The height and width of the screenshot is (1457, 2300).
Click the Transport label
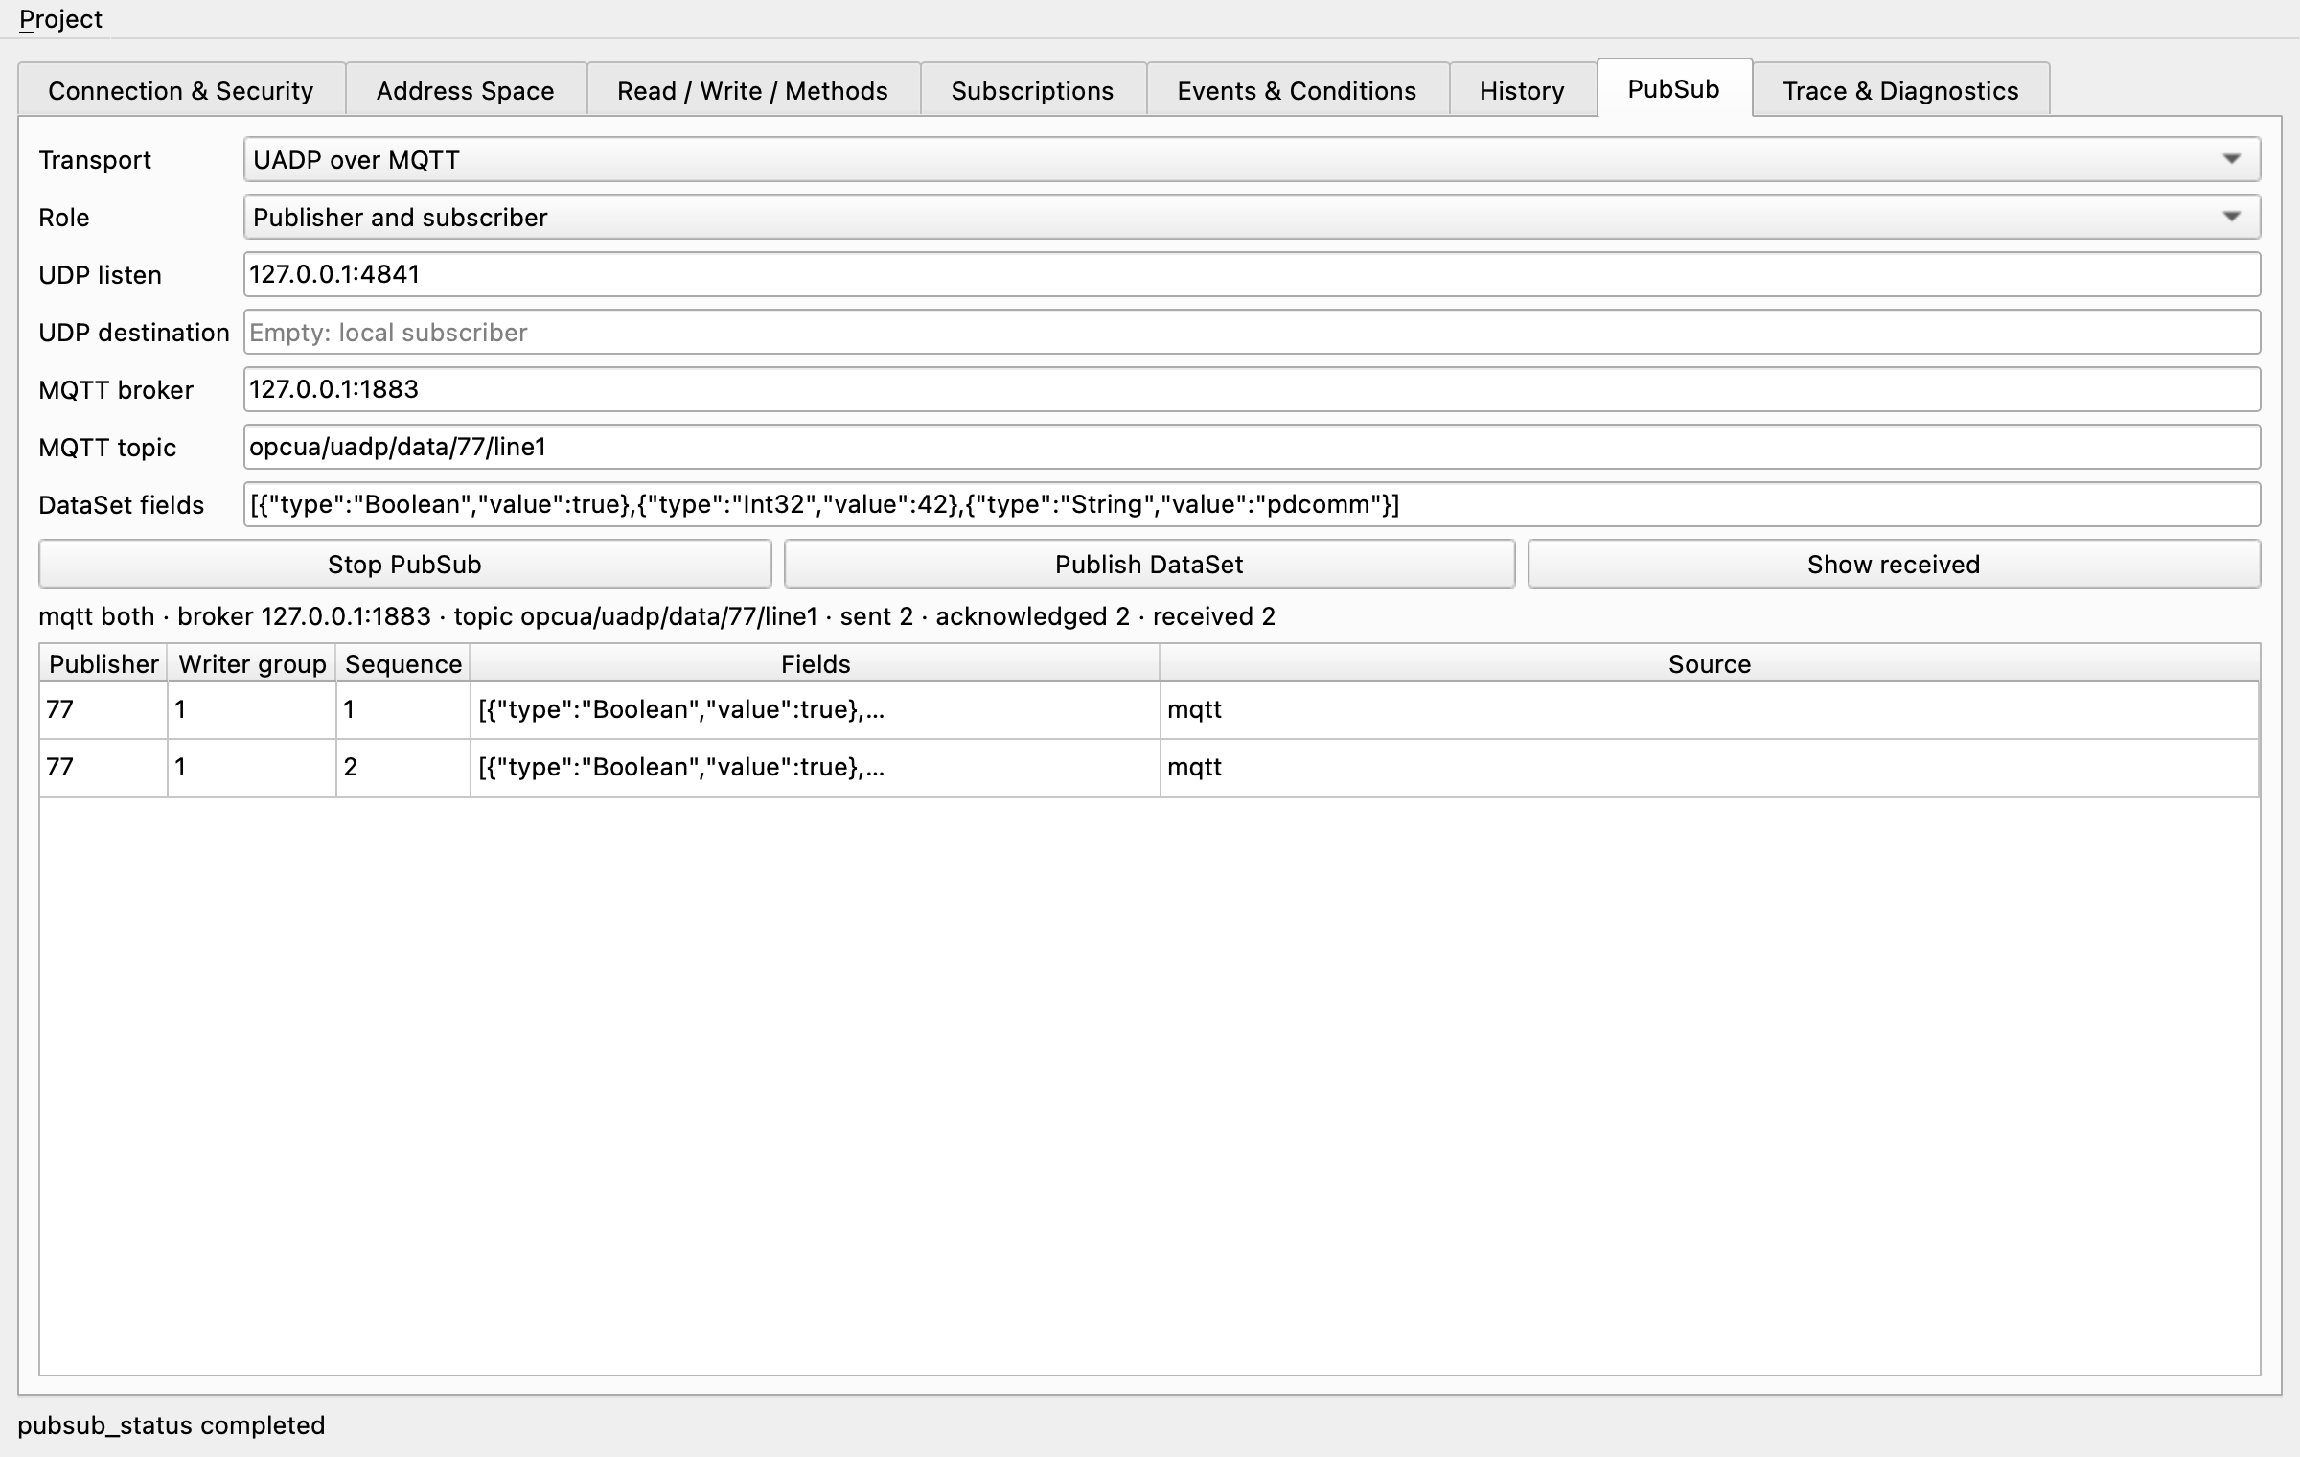tap(95, 160)
